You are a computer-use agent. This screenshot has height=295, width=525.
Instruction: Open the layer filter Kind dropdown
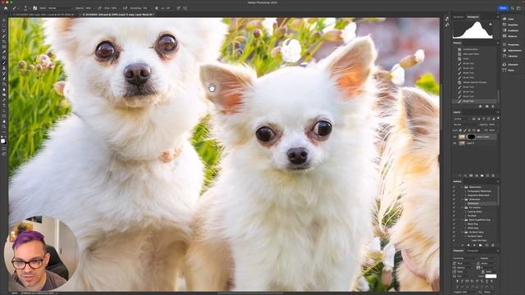pyautogui.click(x=462, y=119)
